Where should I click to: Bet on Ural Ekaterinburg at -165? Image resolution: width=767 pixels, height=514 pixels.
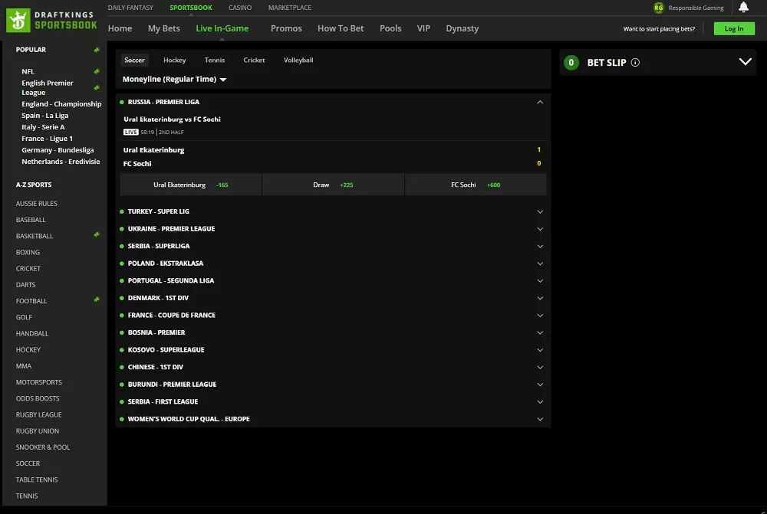click(191, 185)
